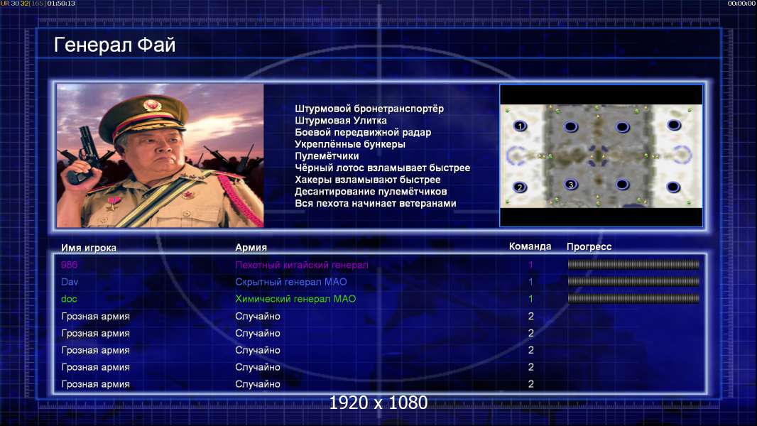Screen dimensions: 757x426
Task: Click 'Вся пехота начинает ветеранами' line
Action: (376, 203)
